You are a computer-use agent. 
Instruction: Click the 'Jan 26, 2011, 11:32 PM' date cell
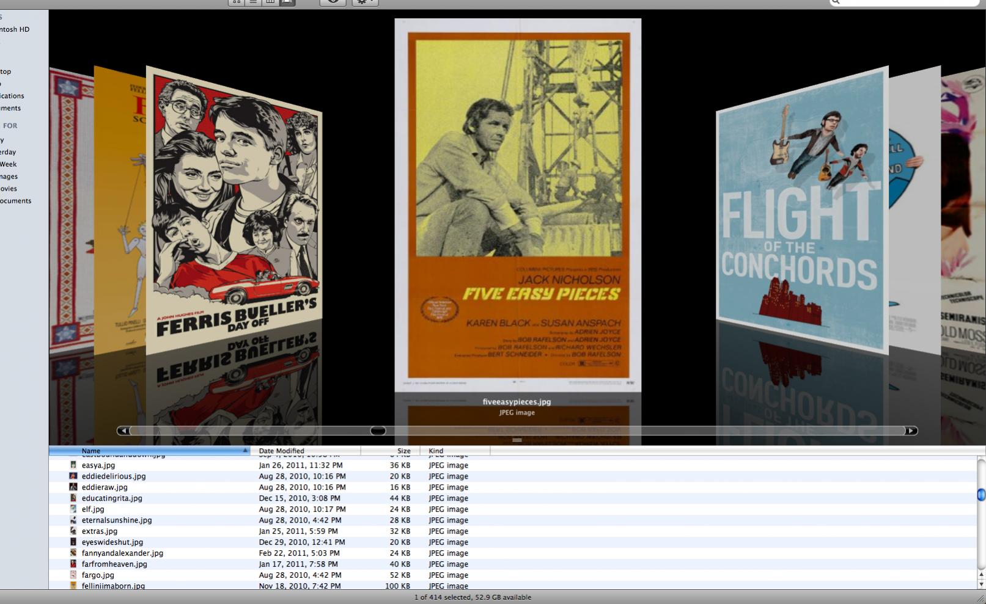(x=301, y=465)
